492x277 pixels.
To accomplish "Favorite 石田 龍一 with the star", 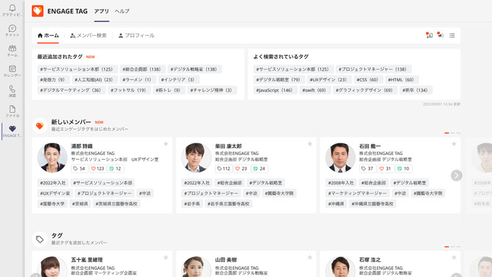I will point(454,144).
